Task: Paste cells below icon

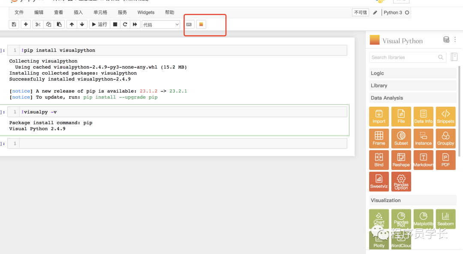Action: [x=59, y=24]
